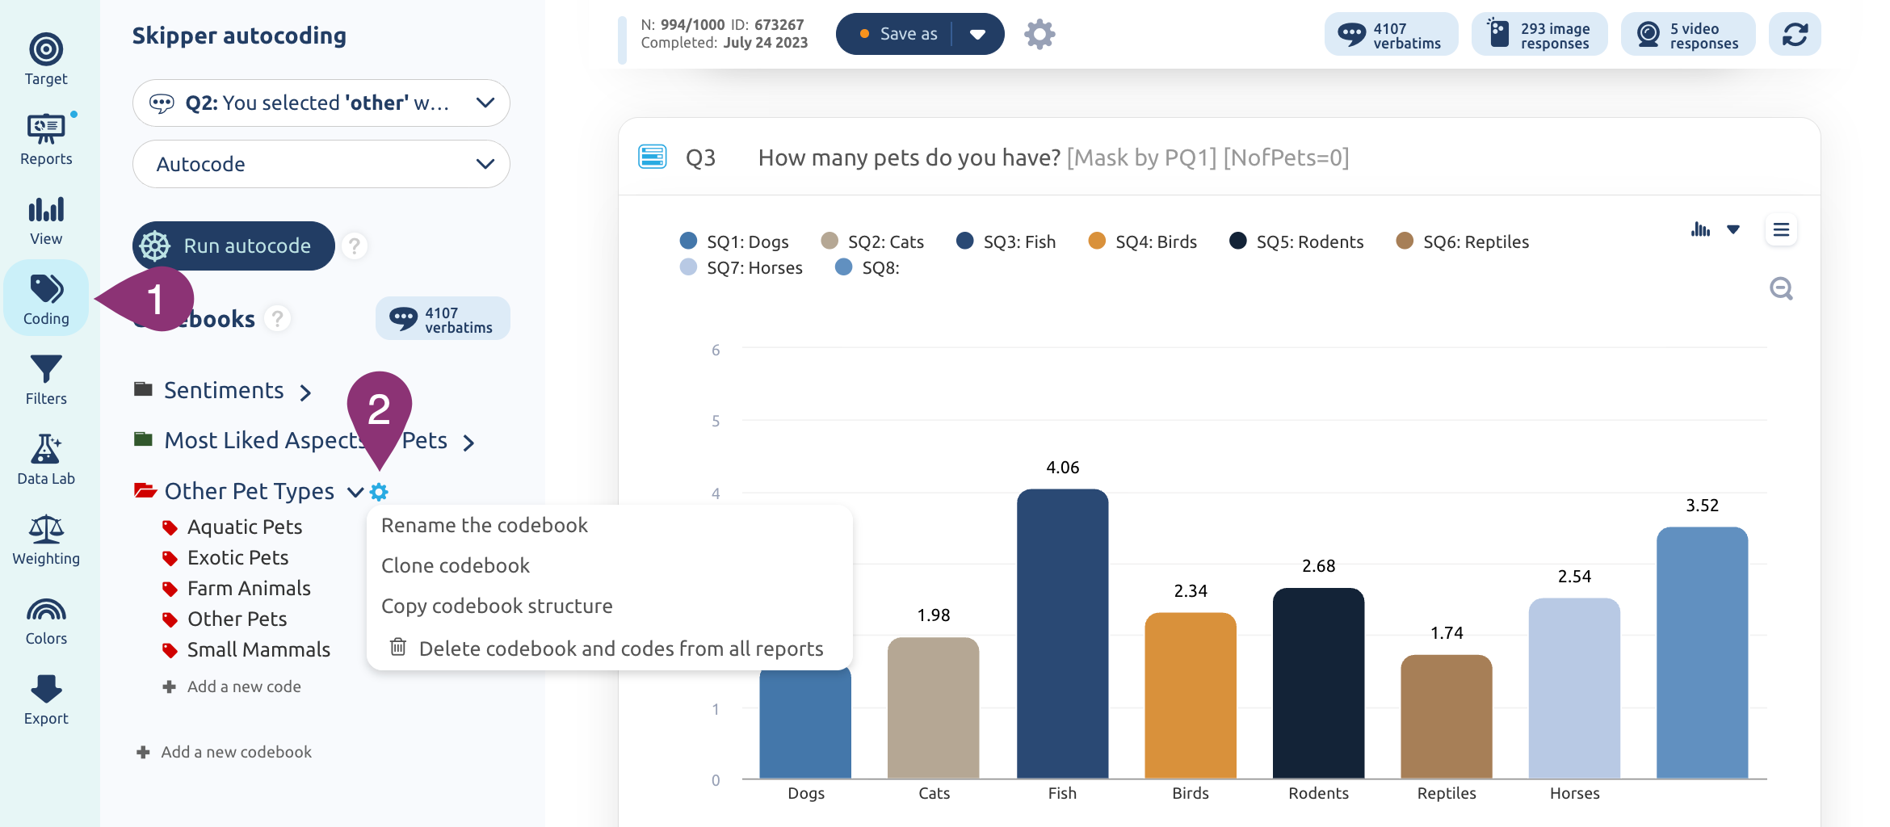The height and width of the screenshot is (827, 1890).
Task: Select Copy codebook structure
Action: click(497, 606)
